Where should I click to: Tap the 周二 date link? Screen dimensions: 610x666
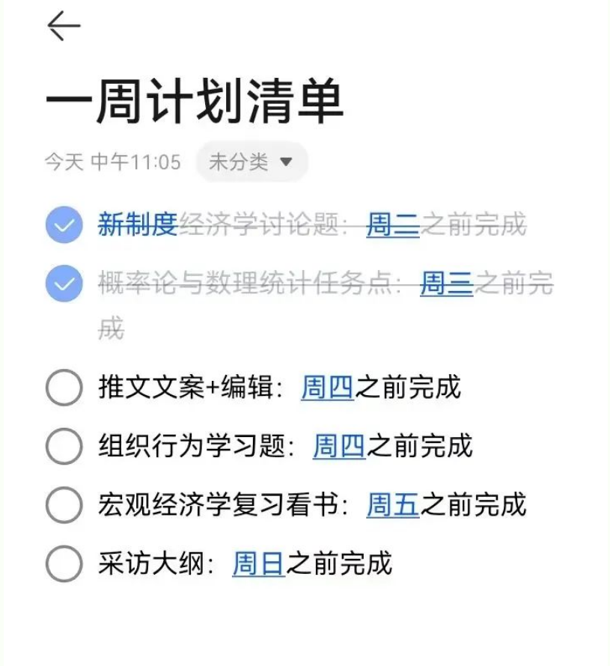(393, 224)
